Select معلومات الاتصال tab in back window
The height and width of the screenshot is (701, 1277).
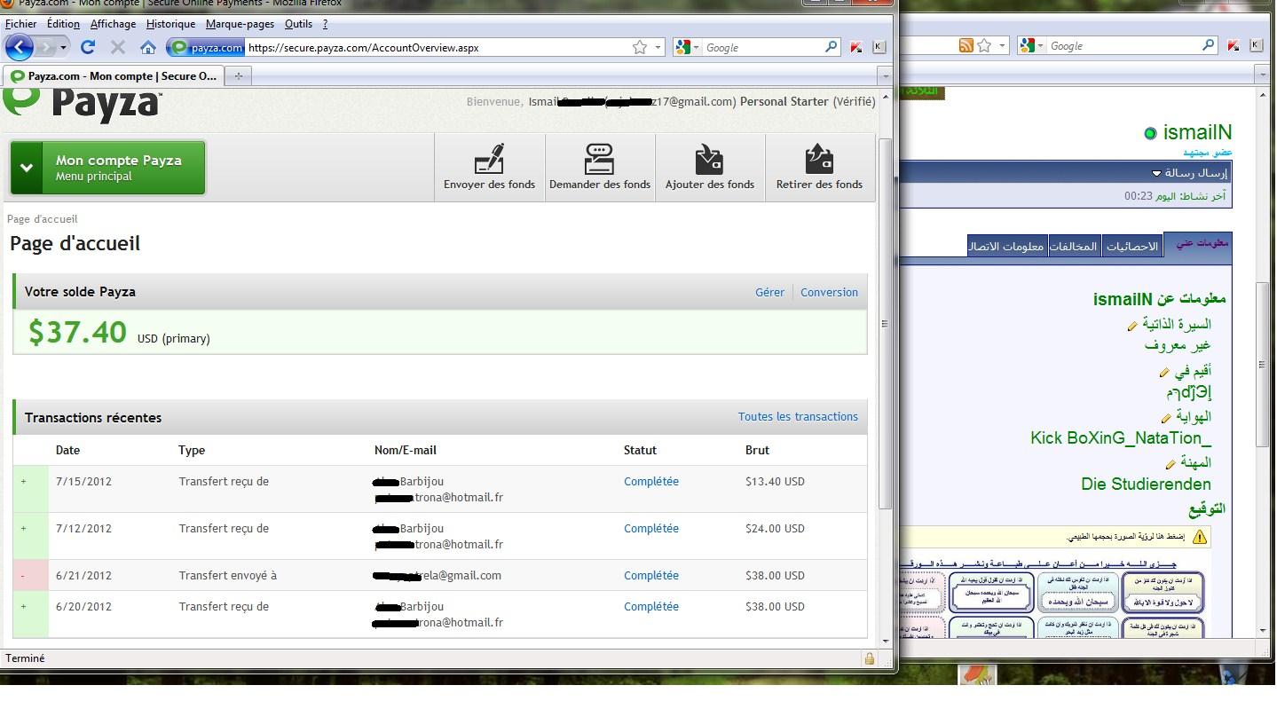tap(1007, 247)
